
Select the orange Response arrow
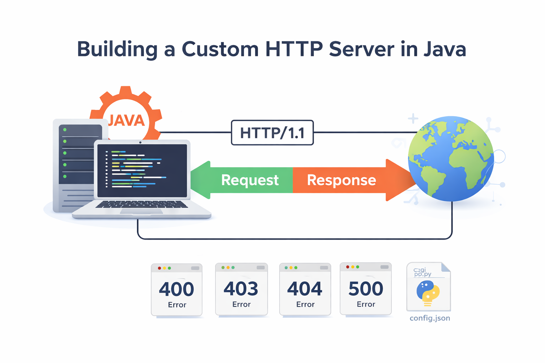(354, 180)
